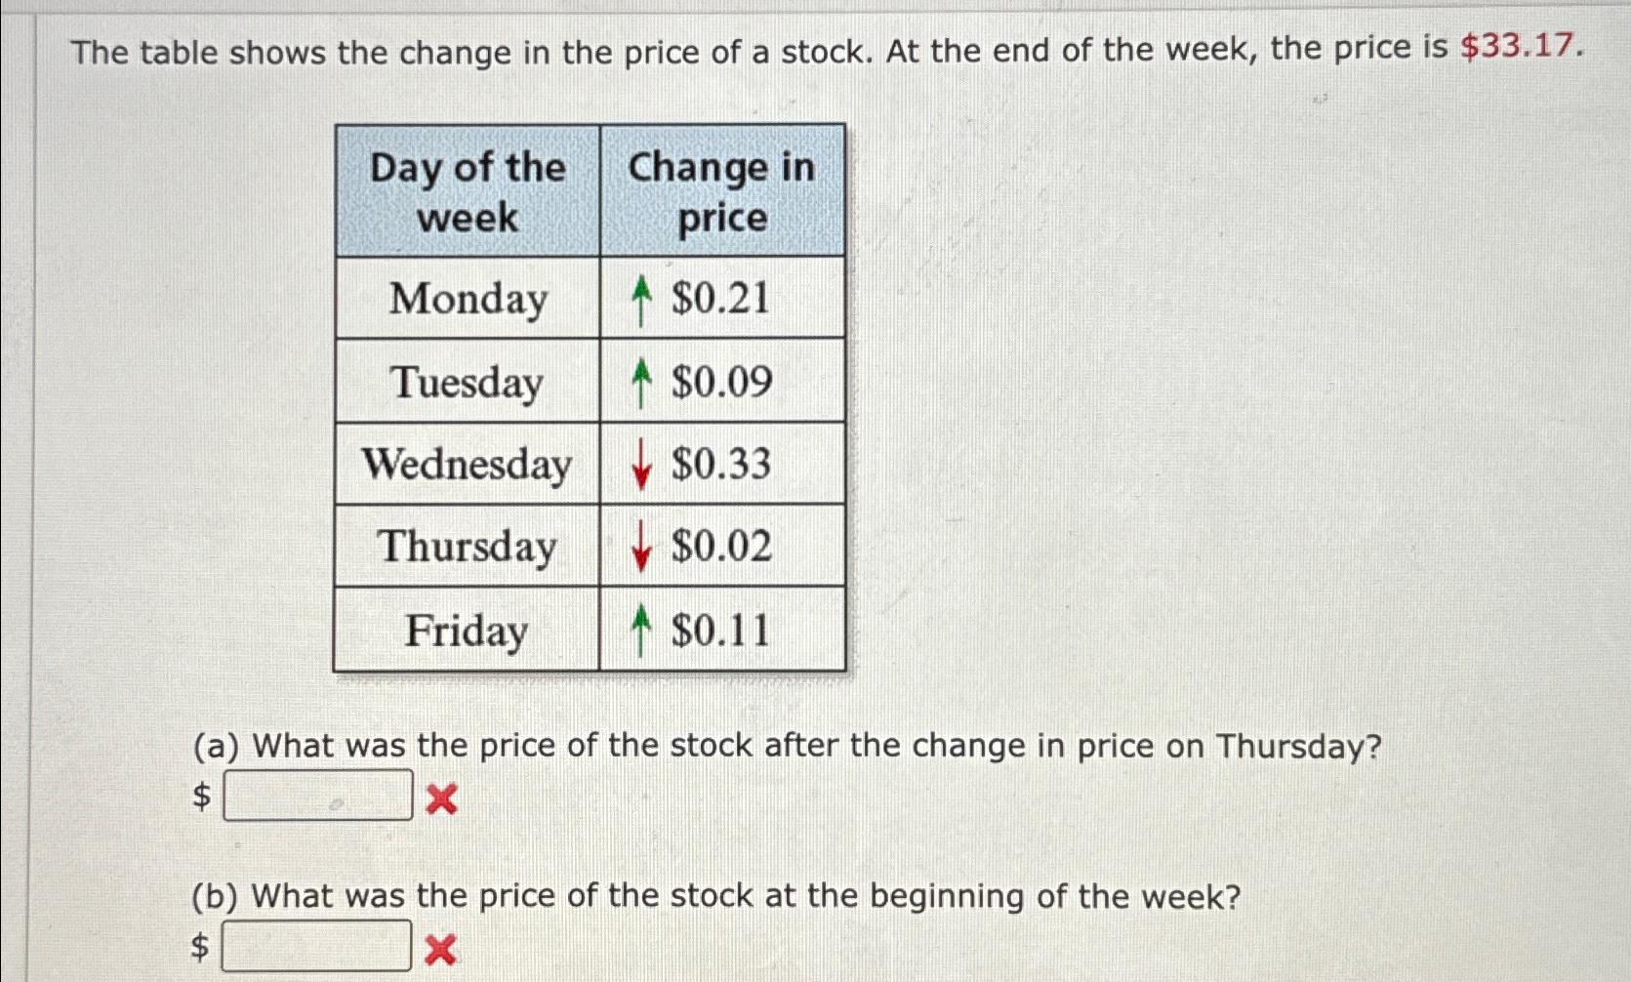Click the 'Day of the week' header cell
The image size is (1631, 982).
(467, 192)
